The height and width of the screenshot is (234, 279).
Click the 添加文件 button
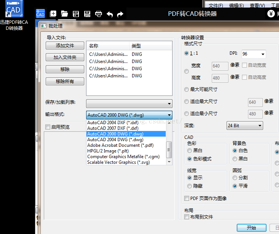65,46
